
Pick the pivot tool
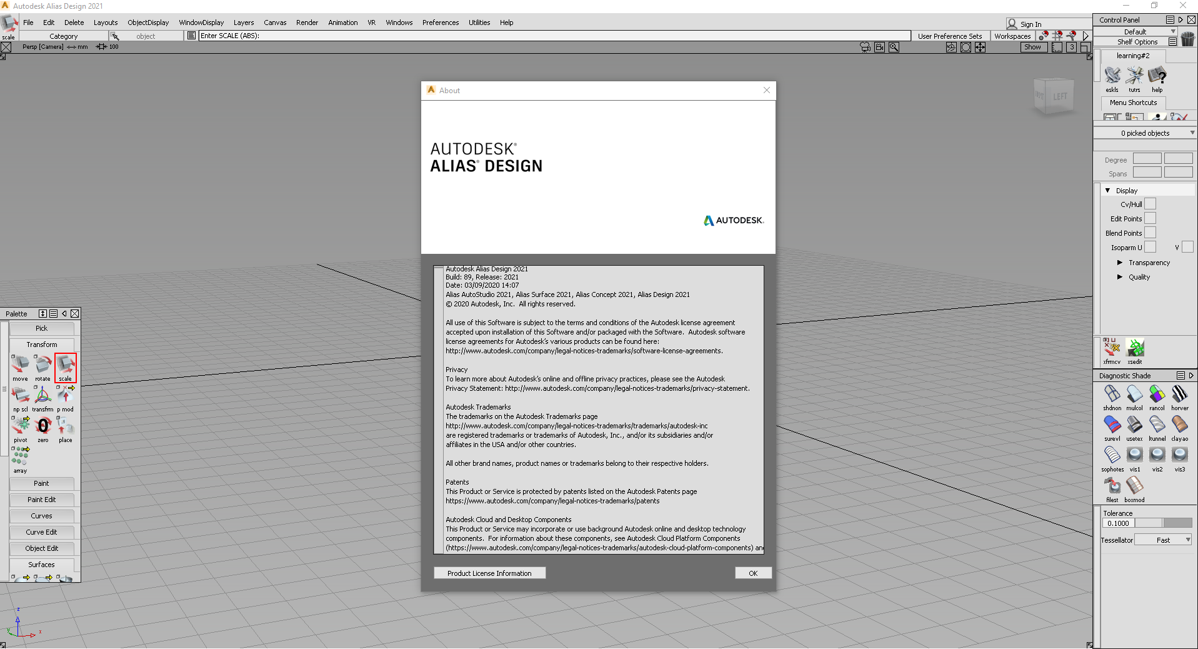[x=20, y=428]
